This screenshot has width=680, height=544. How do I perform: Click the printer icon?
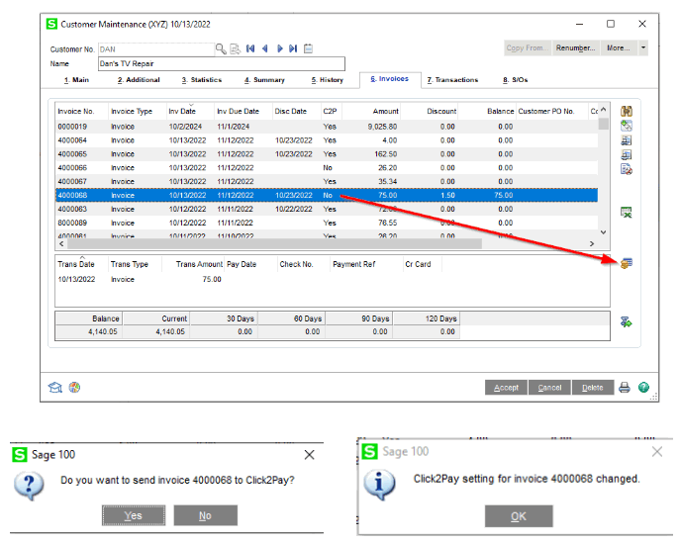(625, 387)
